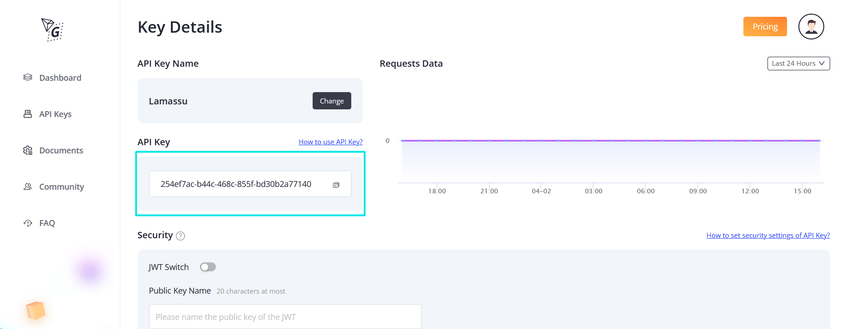Open the user profile avatar
This screenshot has height=329, width=842.
[811, 26]
